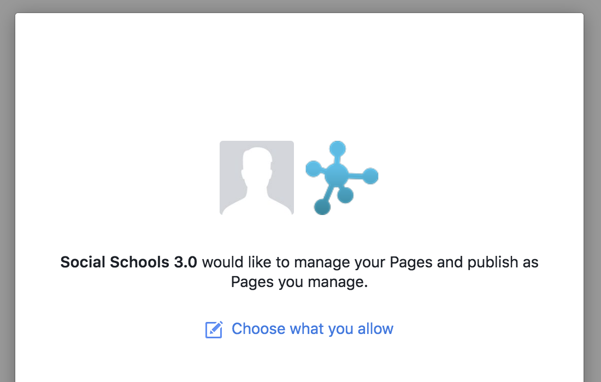This screenshot has height=382, width=601.
Task: Click the gray profile silhouette avatar
Action: click(x=257, y=178)
